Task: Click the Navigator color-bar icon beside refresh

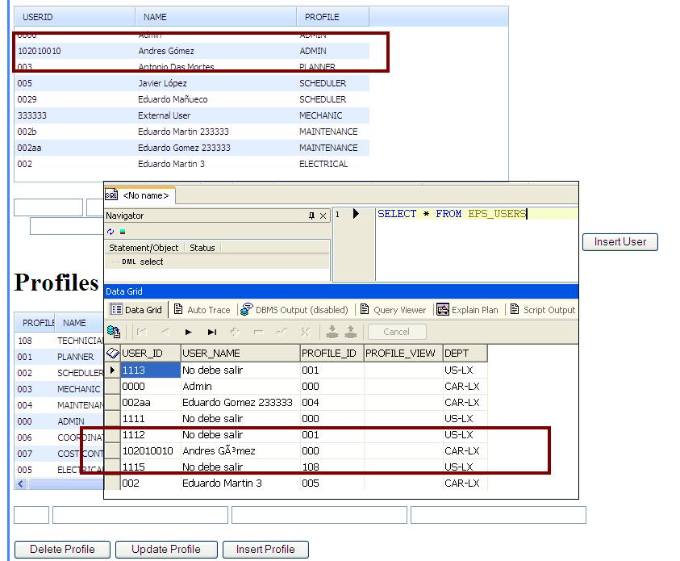Action: click(x=123, y=232)
